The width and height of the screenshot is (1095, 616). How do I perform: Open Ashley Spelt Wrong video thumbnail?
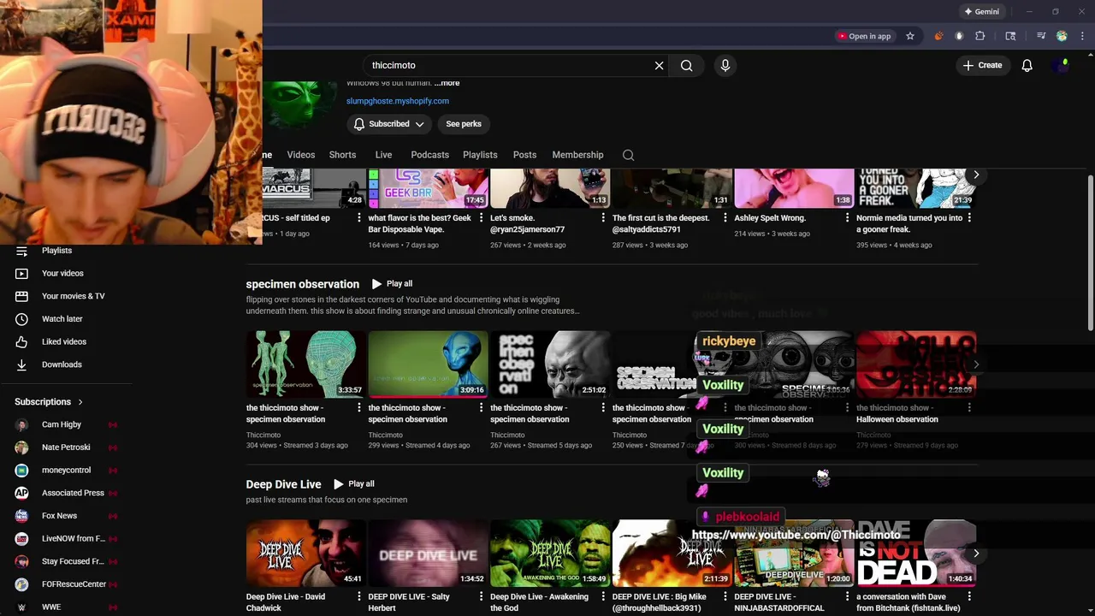click(794, 188)
